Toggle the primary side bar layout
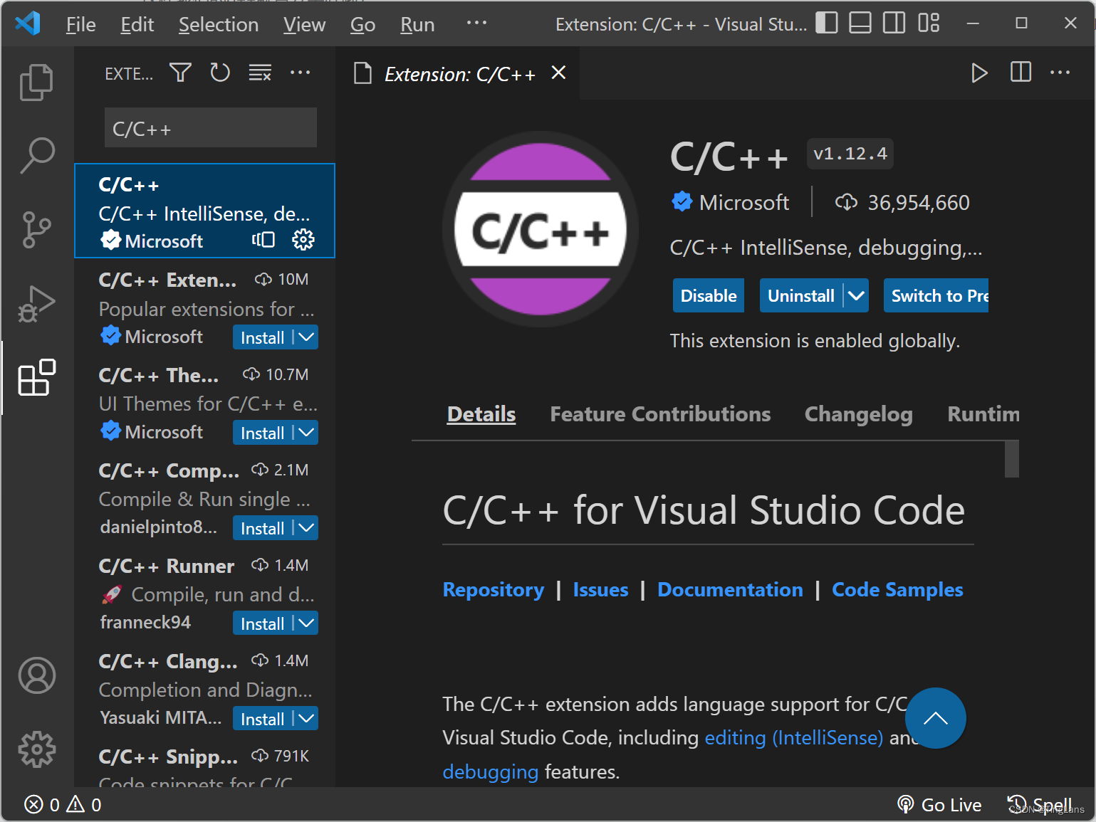Screen dimensions: 1096x822 click(826, 23)
